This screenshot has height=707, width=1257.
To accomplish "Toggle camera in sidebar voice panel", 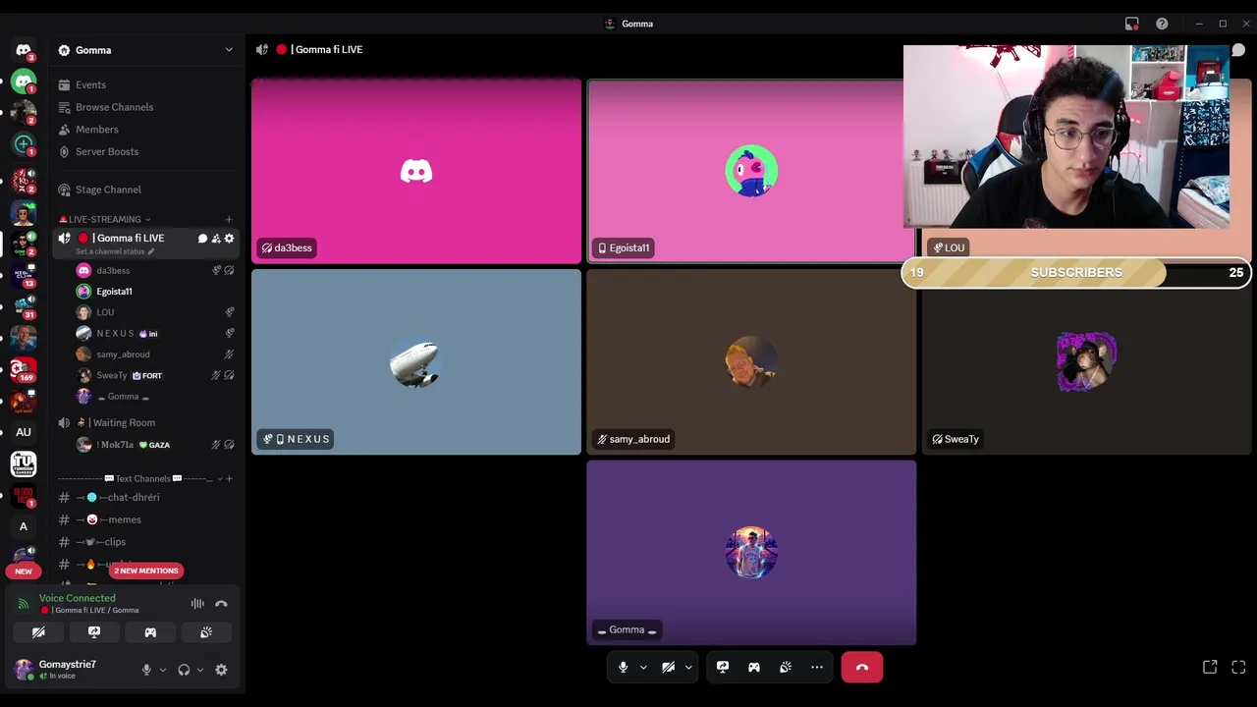I will (38, 632).
